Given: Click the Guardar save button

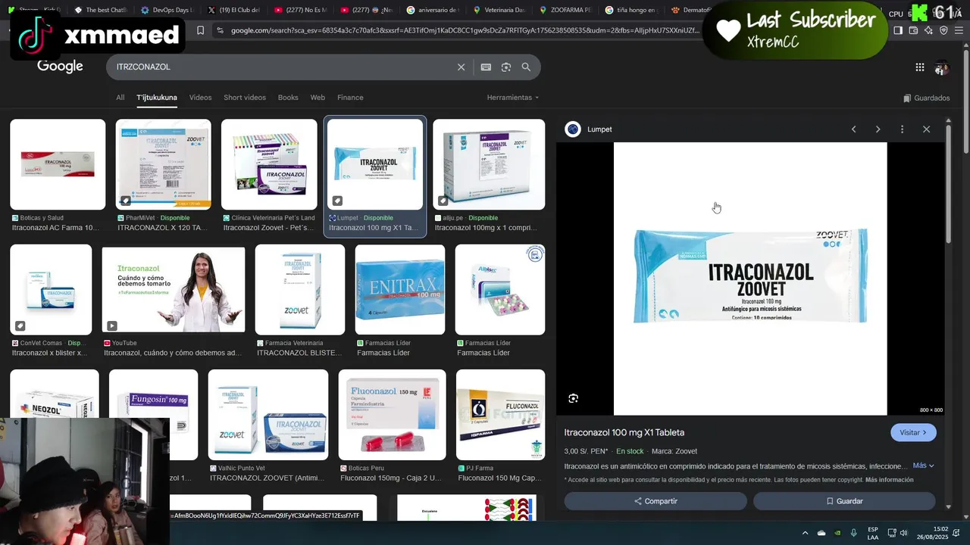Looking at the screenshot, I should pyautogui.click(x=844, y=501).
